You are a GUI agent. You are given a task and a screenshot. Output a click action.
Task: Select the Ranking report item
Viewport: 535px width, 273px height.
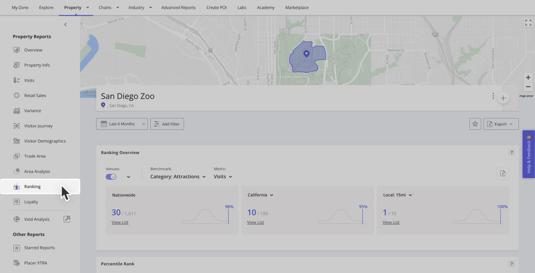point(40,186)
